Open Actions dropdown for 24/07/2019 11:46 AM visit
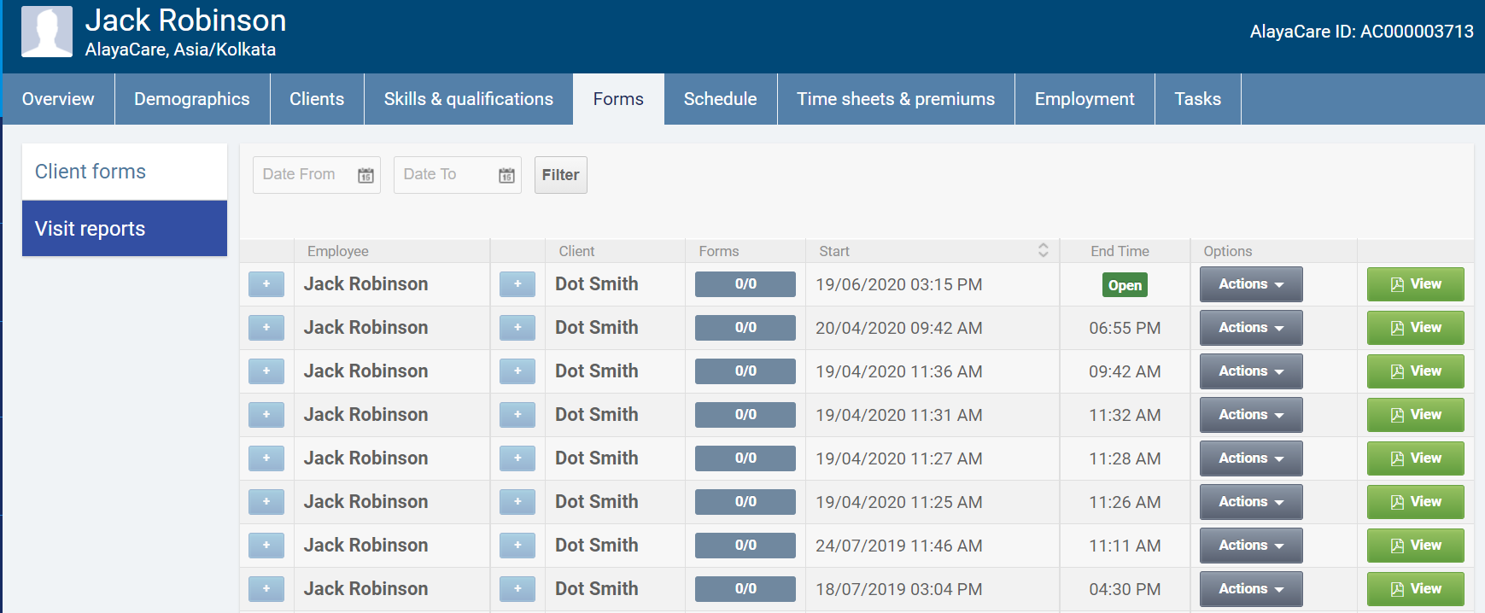Viewport: 1485px width, 613px height. point(1250,546)
